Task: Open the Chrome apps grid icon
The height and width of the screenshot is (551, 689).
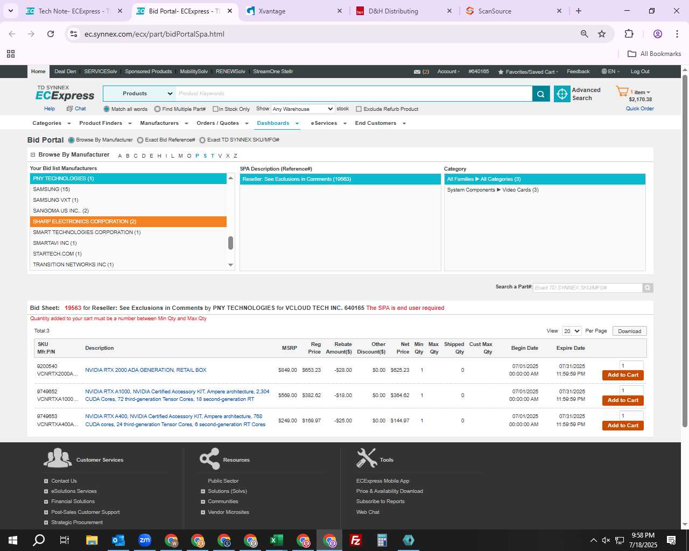Action: tap(11, 54)
